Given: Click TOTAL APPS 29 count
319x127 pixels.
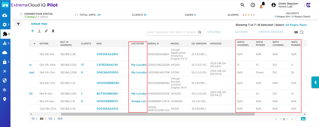Looking at the screenshot, I should click(99, 15).
